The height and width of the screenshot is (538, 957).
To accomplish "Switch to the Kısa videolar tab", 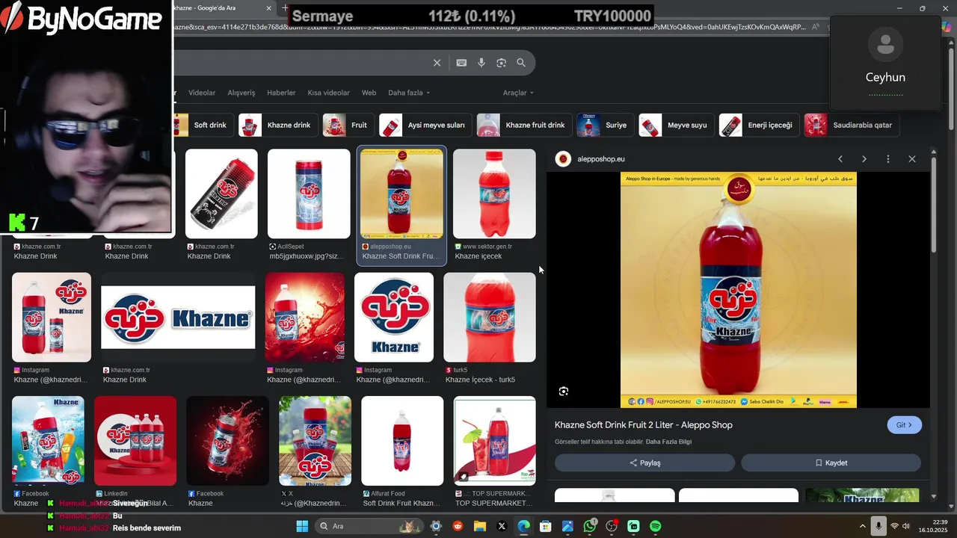I will pos(328,93).
